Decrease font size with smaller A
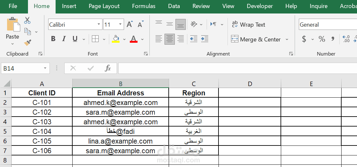This screenshot has width=357, height=167. (x=141, y=24)
